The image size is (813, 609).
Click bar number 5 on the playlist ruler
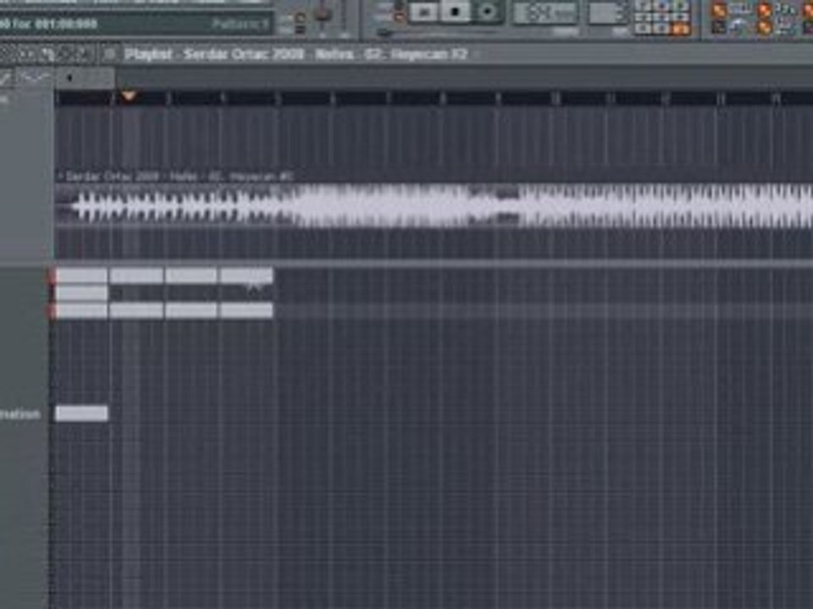pyautogui.click(x=279, y=98)
